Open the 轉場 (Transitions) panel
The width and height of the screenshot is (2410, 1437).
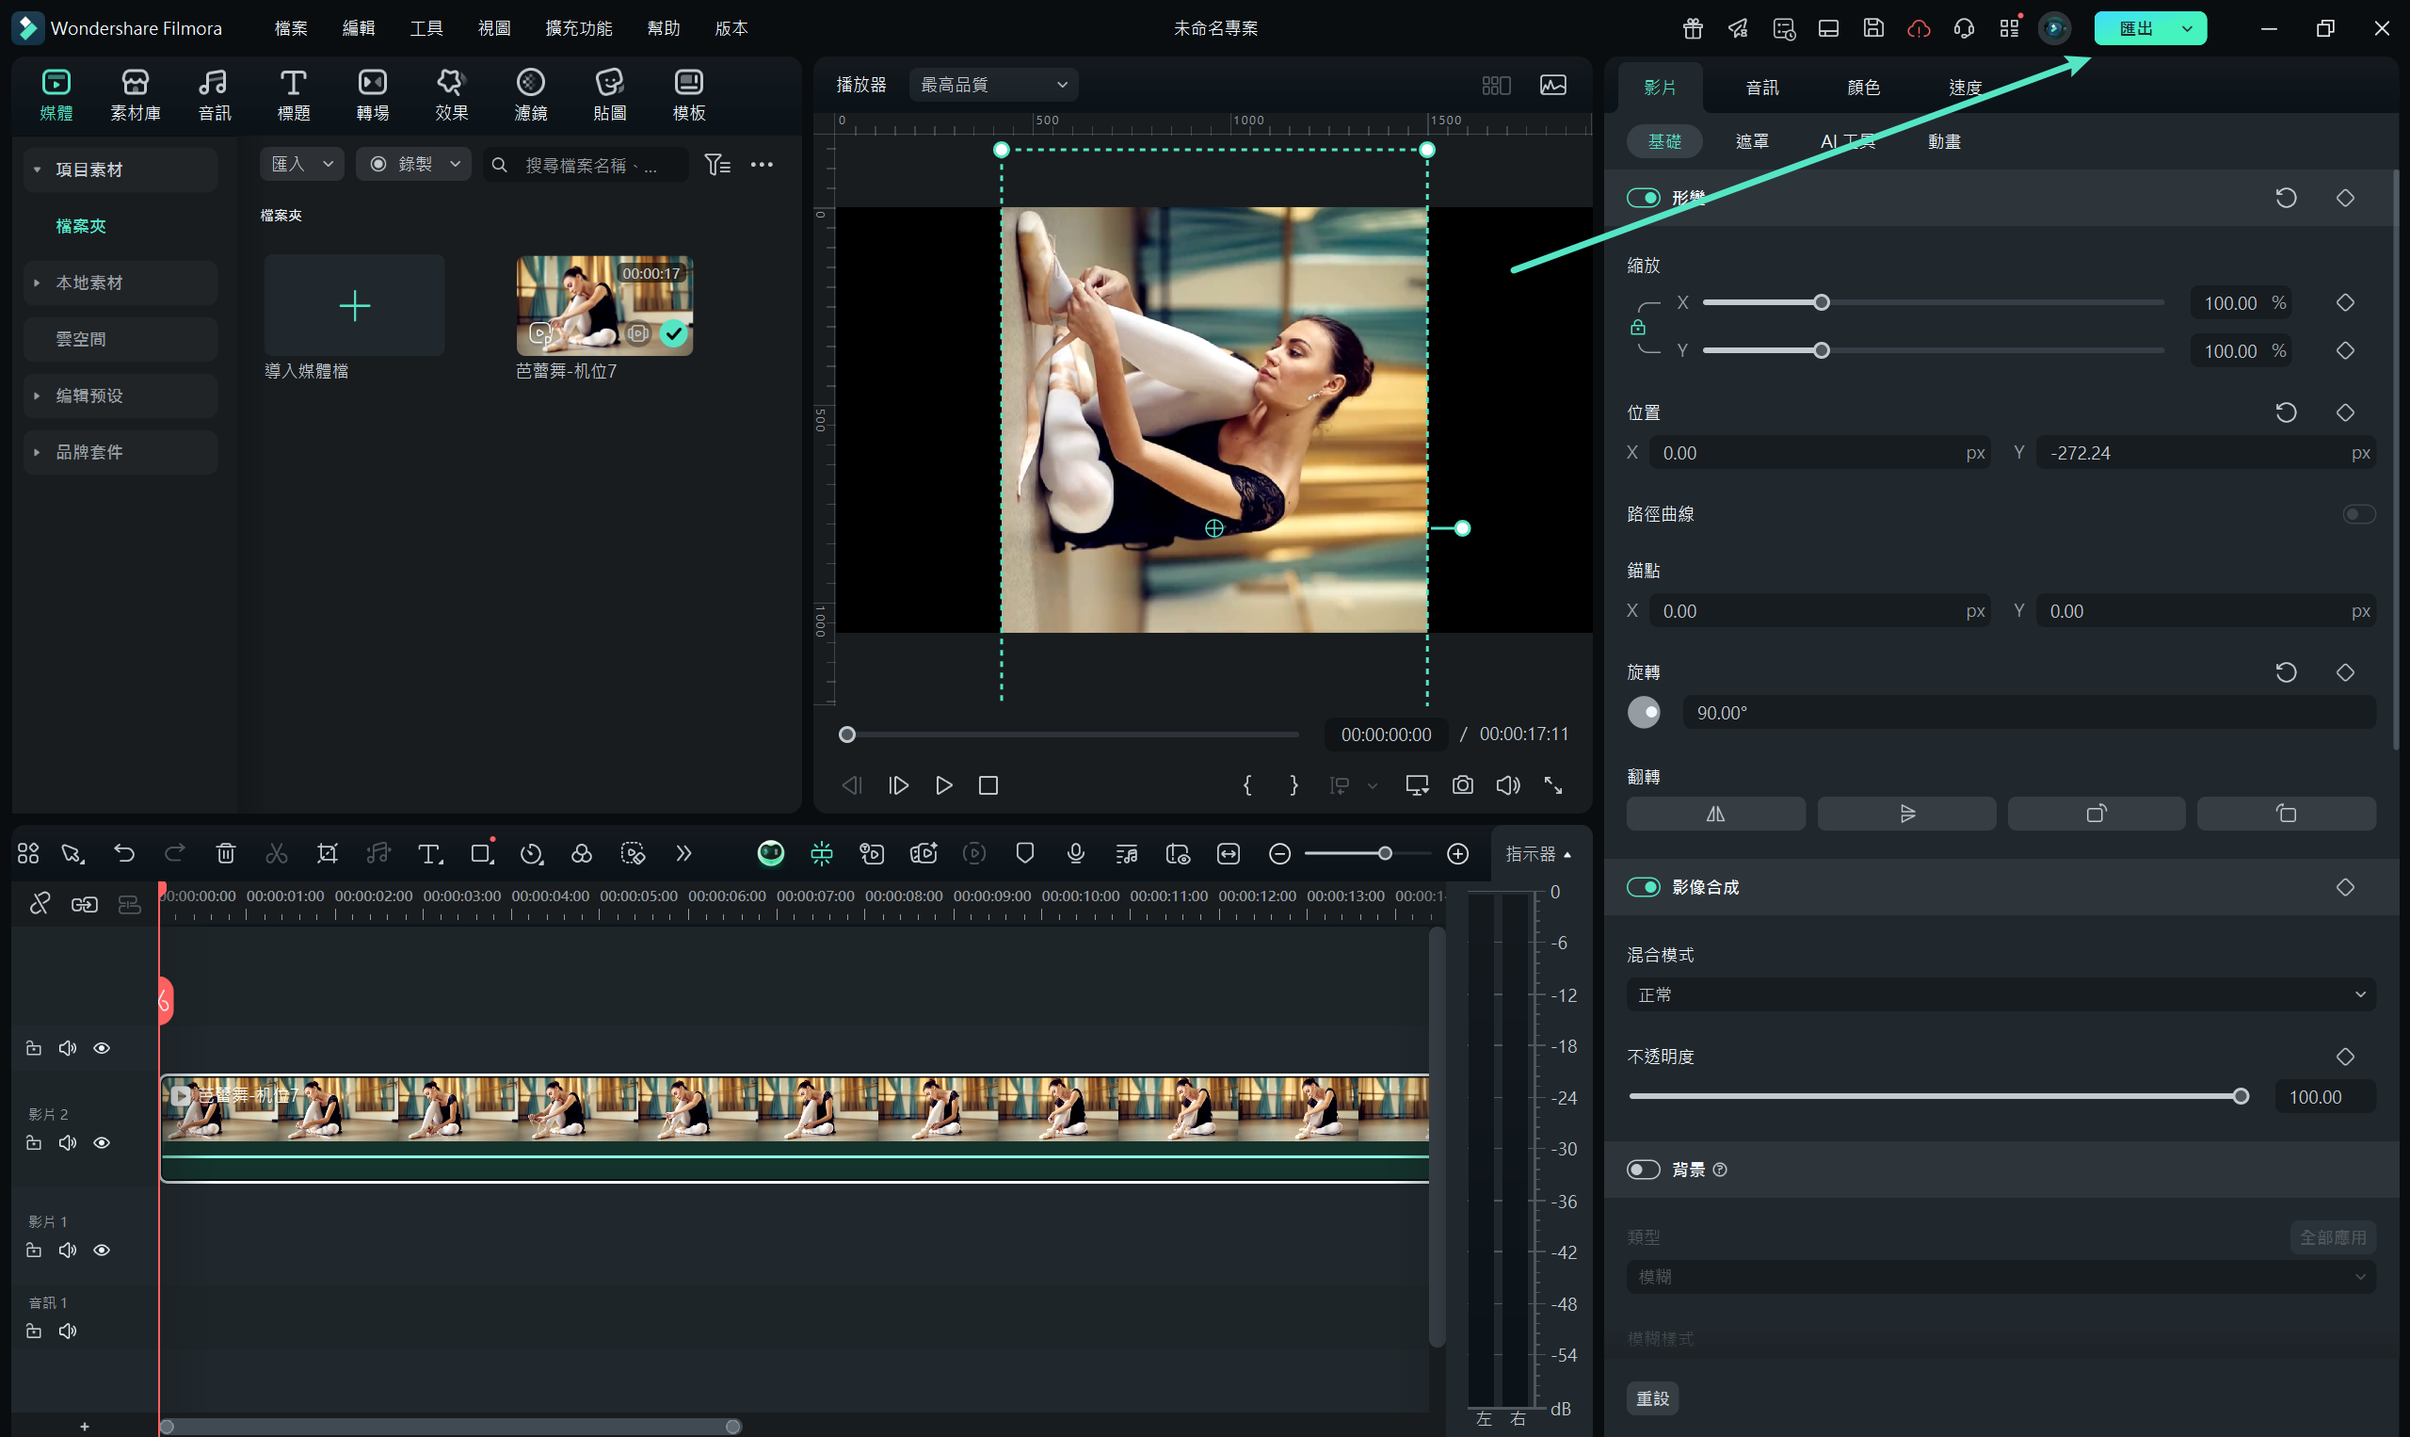[x=372, y=92]
